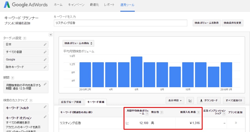Click the ダウンロード button

209,100
